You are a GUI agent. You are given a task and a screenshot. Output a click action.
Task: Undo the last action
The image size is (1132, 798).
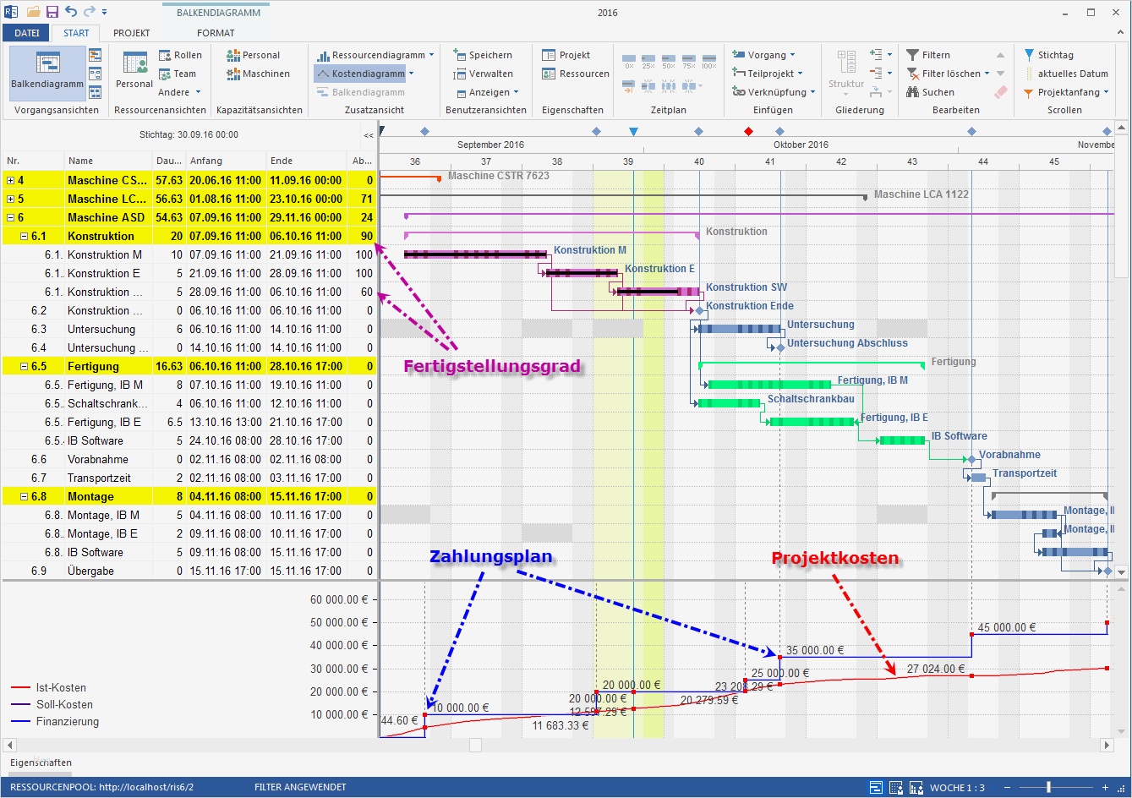tap(70, 13)
